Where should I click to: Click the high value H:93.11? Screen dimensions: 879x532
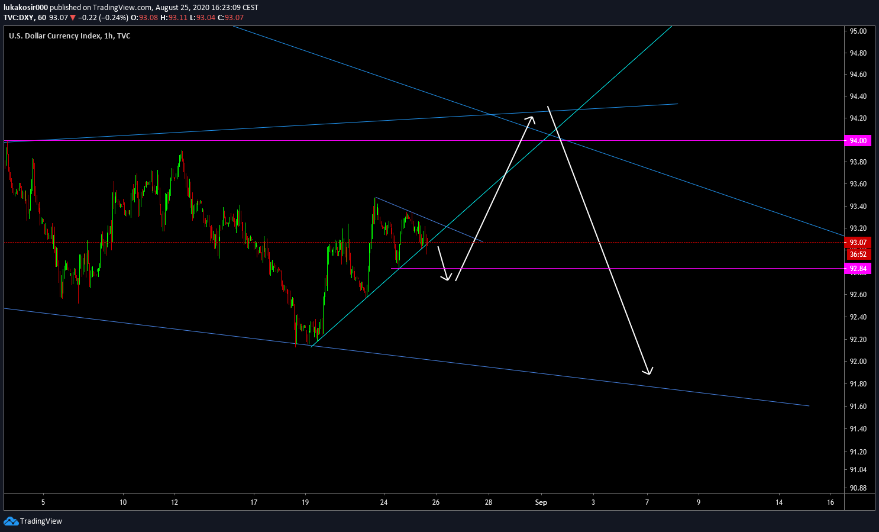click(x=173, y=18)
